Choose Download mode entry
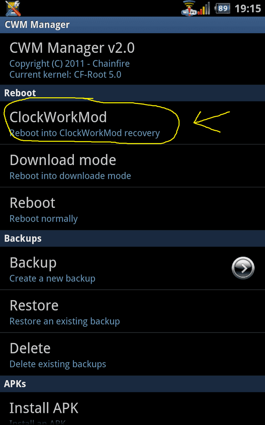The height and width of the screenshot is (425, 265). pyautogui.click(x=133, y=166)
